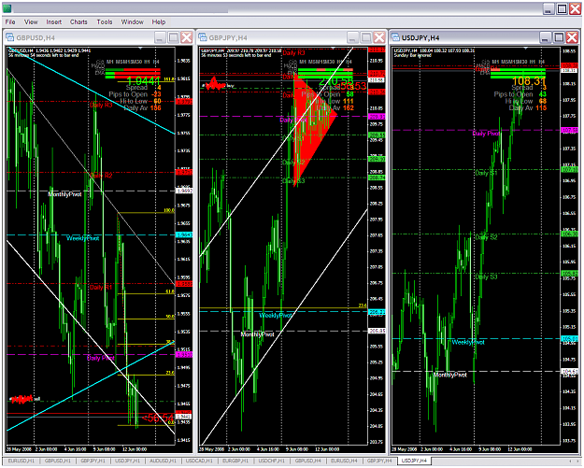This screenshot has width=584, height=468.
Task: Open the Insert menu
Action: (53, 22)
